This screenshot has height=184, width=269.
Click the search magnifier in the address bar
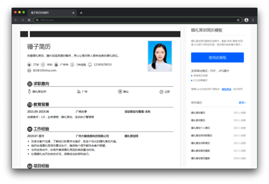[x=37, y=20]
